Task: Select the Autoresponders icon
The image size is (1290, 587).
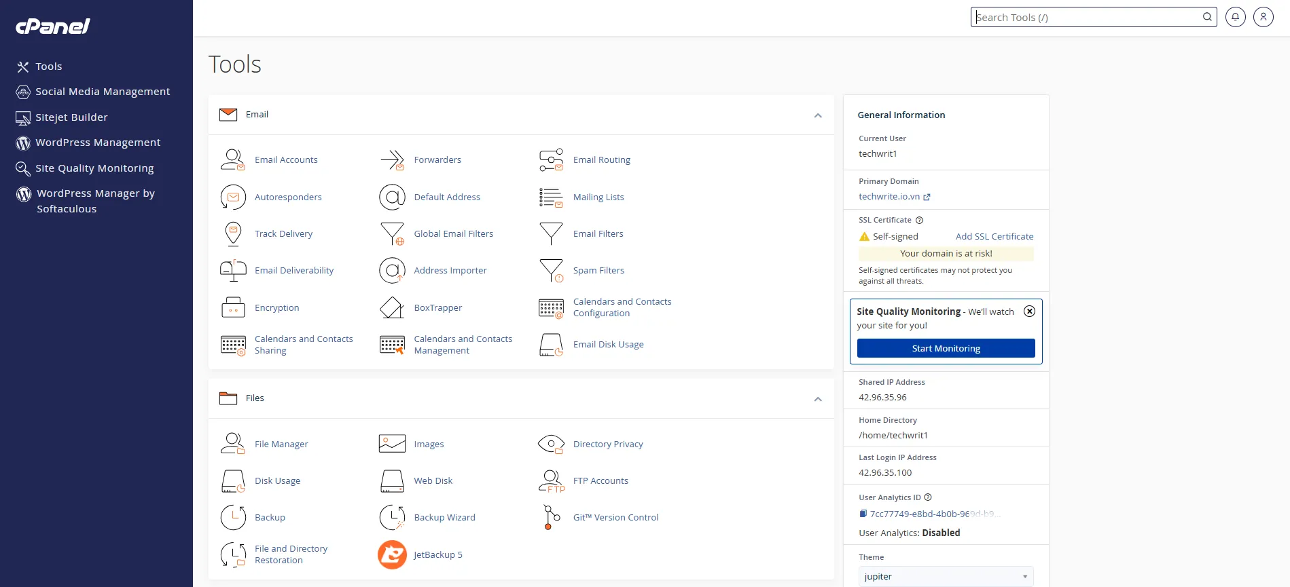Action: click(233, 197)
